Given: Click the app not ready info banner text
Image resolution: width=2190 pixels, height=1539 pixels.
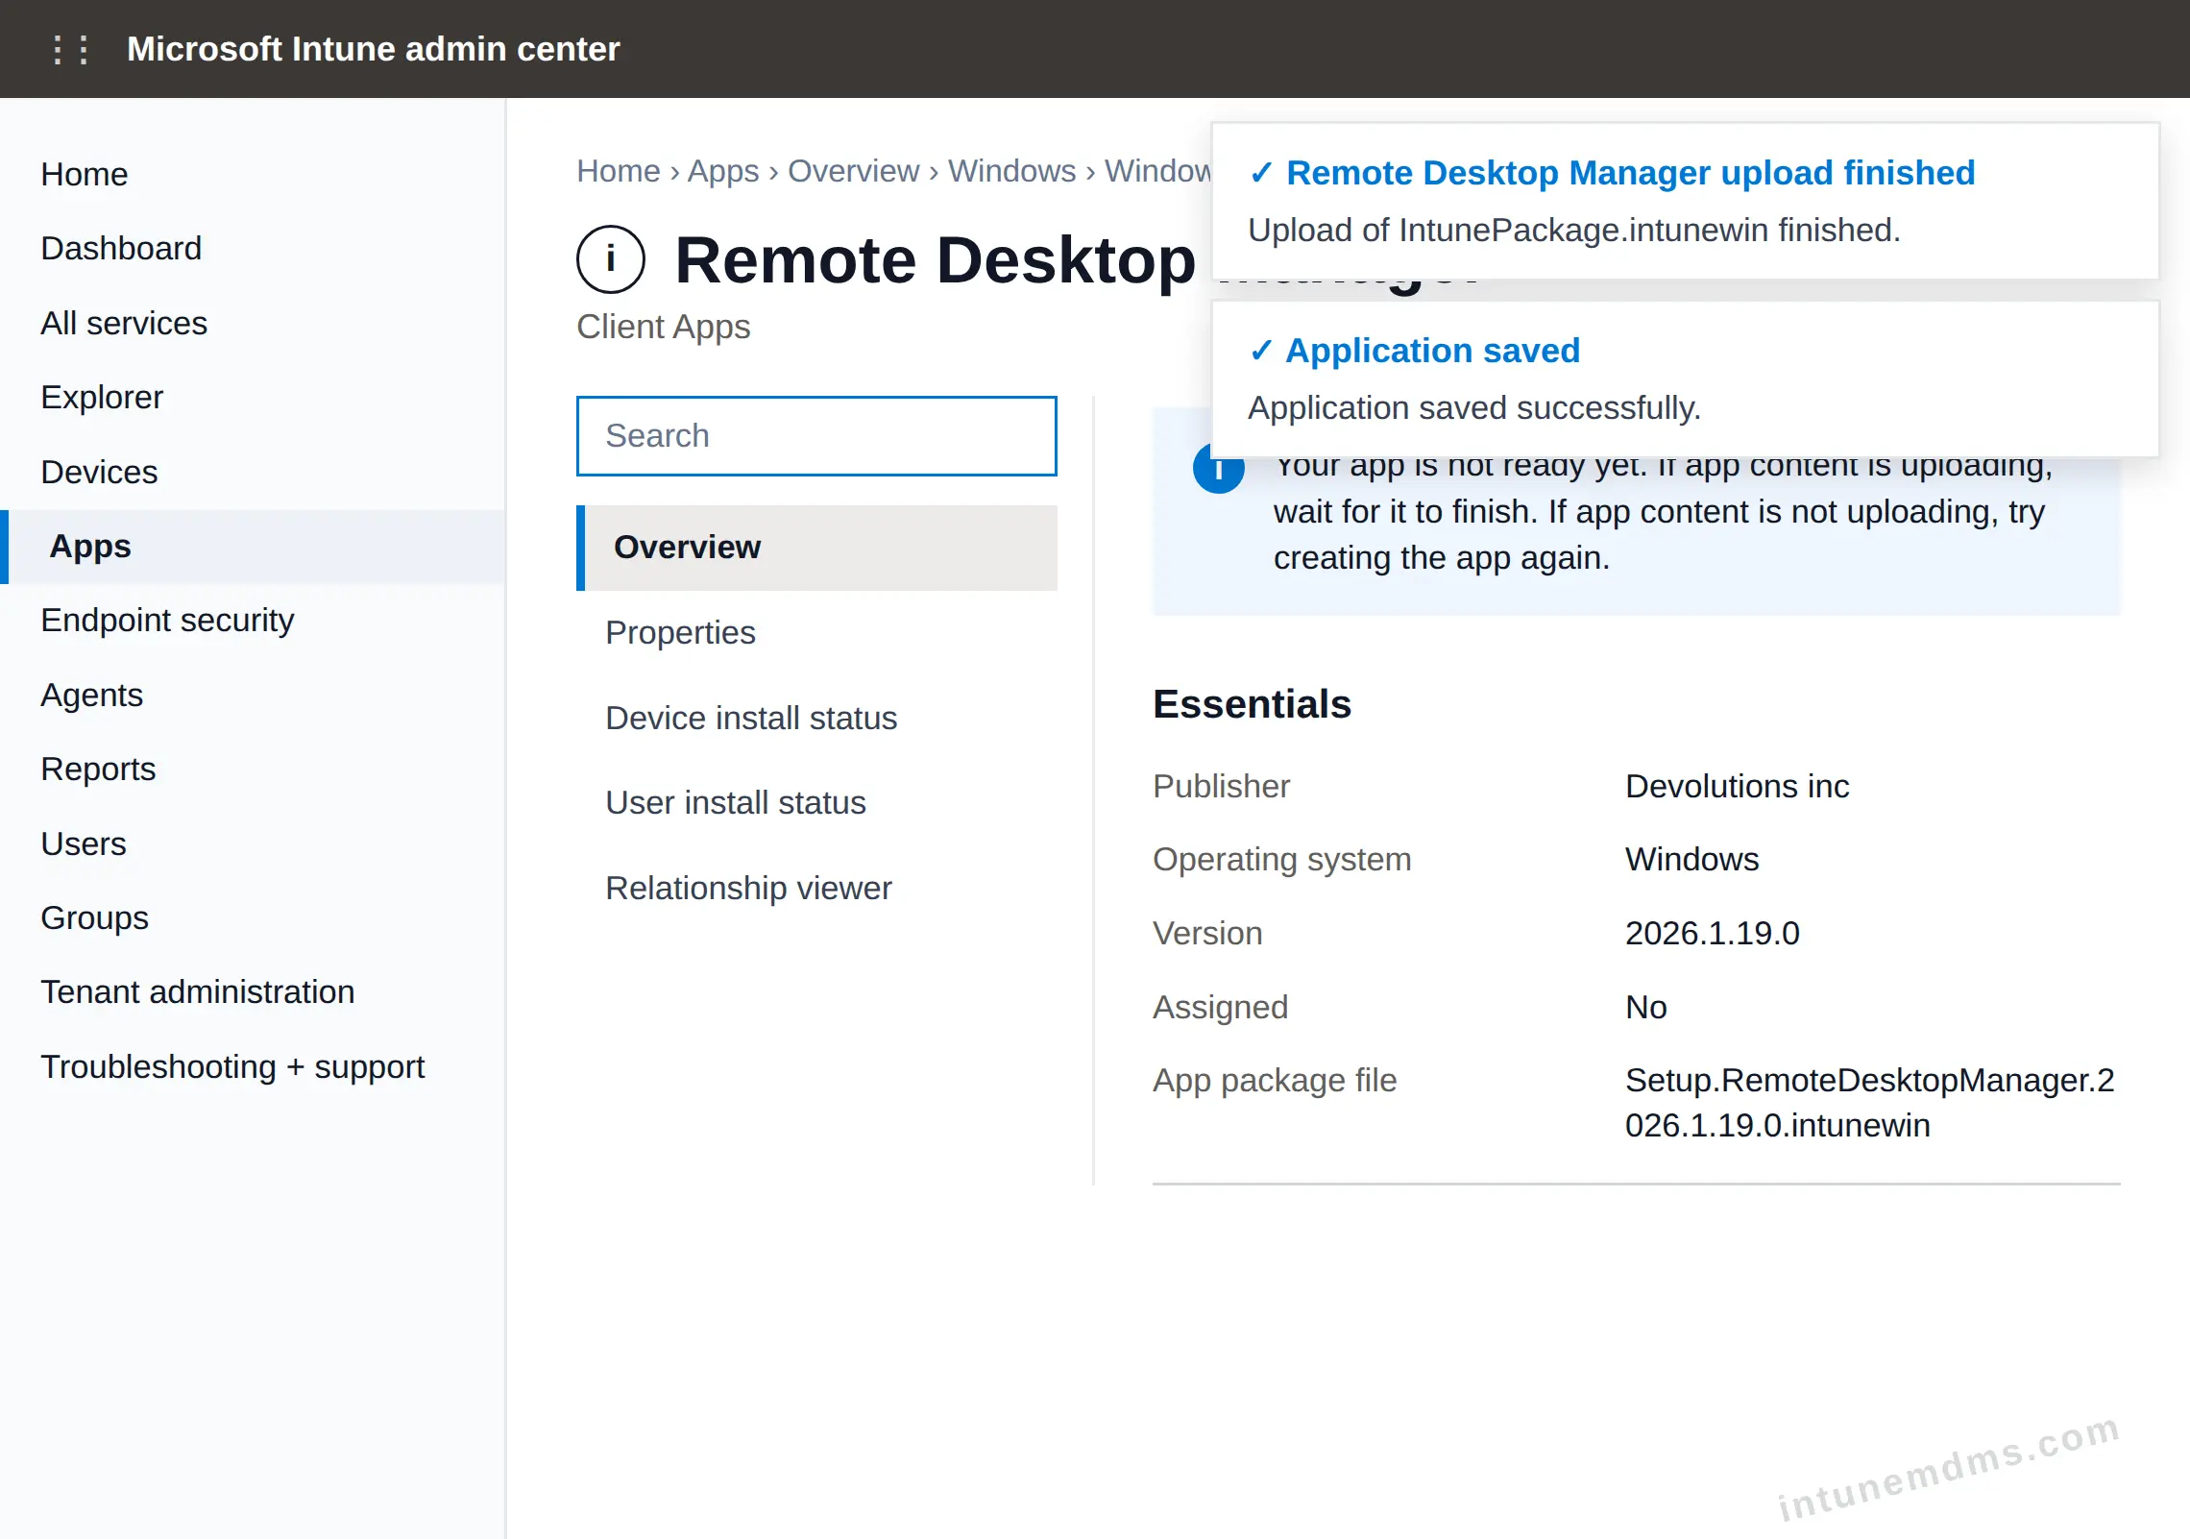Looking at the screenshot, I should click(x=1662, y=512).
